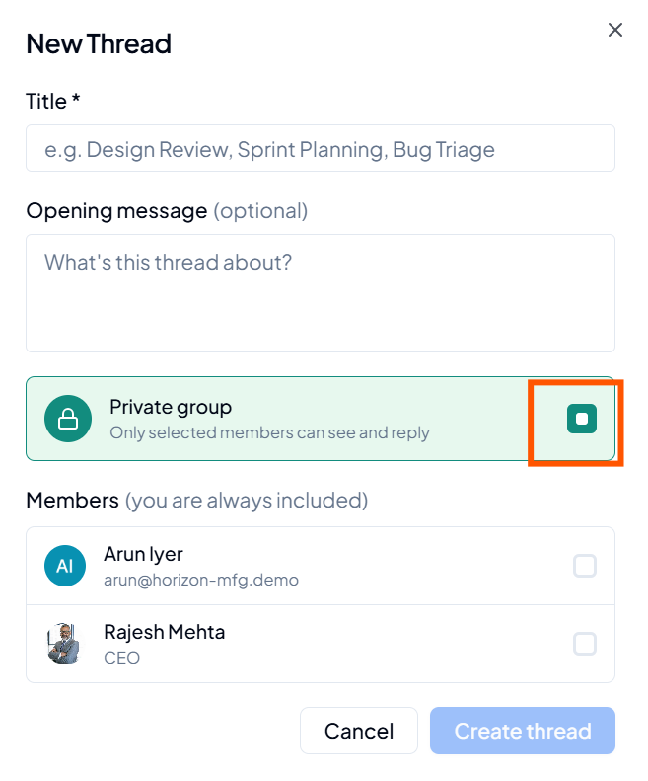
Task: Click 'Only selected members can see and reply' text
Action: click(269, 432)
